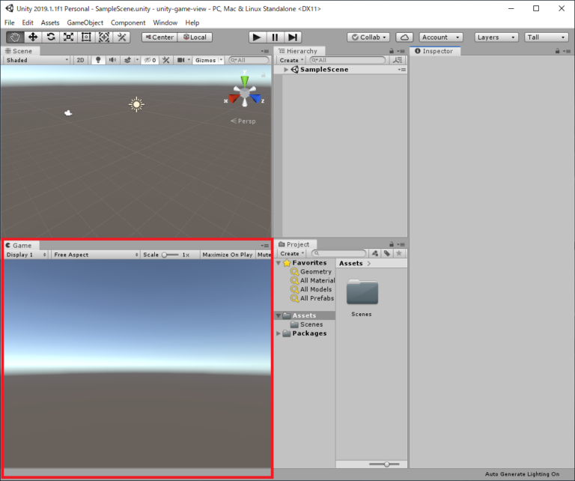Open Scene component tools icon
Viewport: 575px width, 481px height.
(x=165, y=60)
